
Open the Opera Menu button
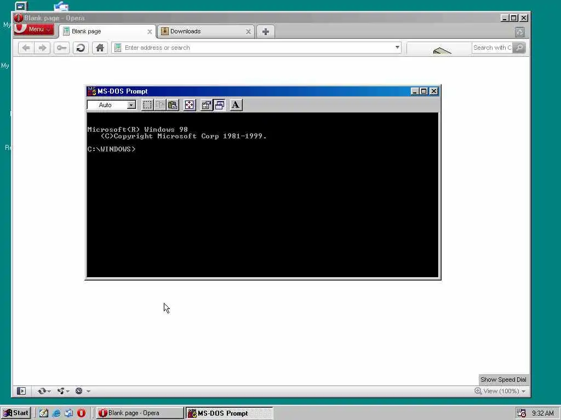(x=34, y=30)
